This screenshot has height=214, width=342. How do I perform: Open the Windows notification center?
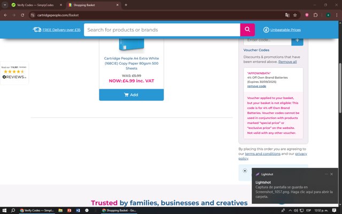(x=334, y=210)
